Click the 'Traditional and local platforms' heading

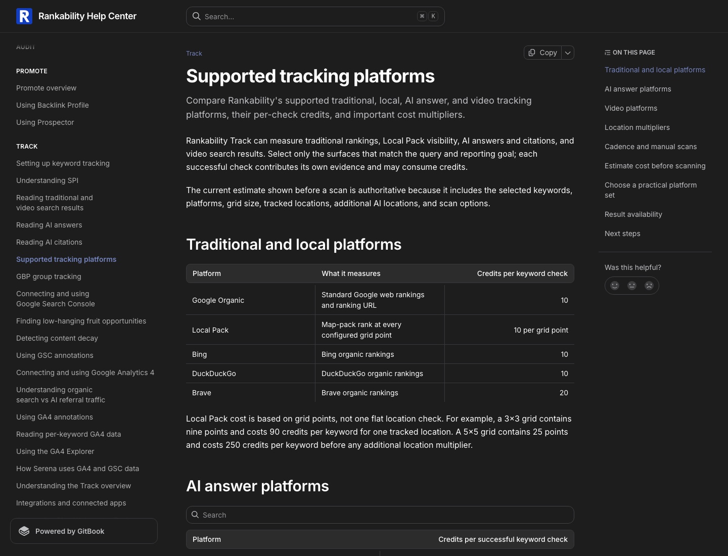click(294, 245)
